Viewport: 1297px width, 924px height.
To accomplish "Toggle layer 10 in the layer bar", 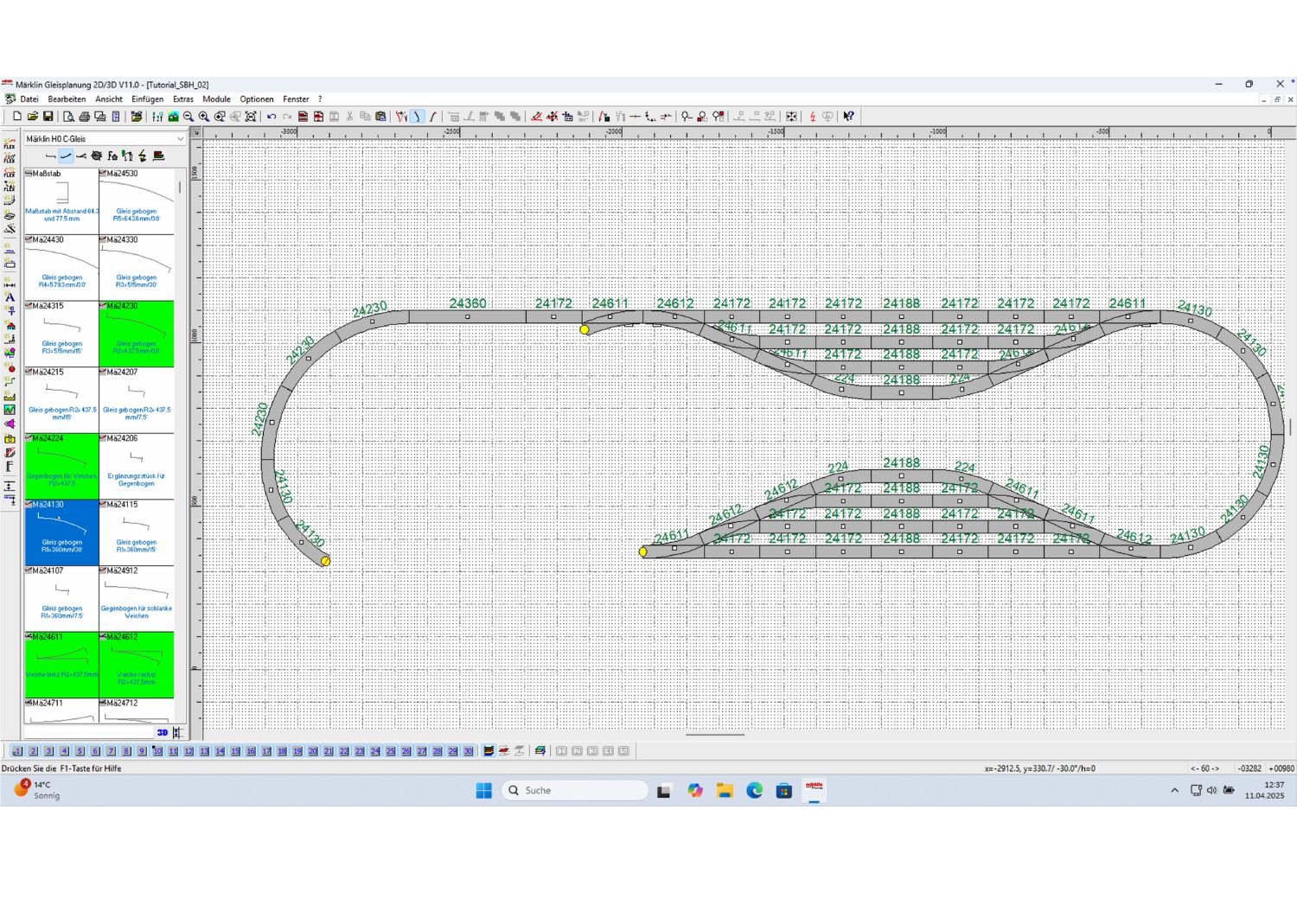I will (x=157, y=751).
